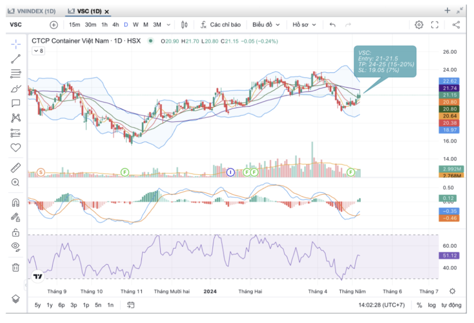Toggle log scale mode
This screenshot has width=474, height=323.
point(432,305)
